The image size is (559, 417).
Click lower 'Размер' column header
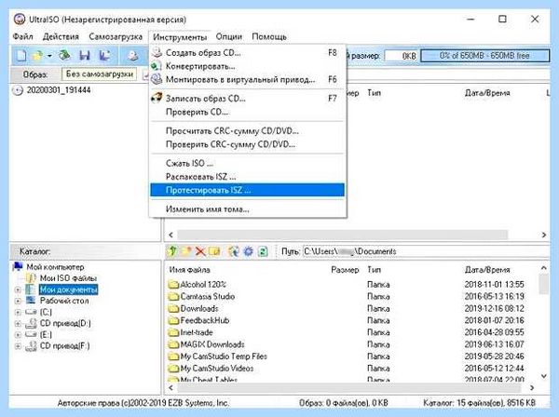pos(345,270)
